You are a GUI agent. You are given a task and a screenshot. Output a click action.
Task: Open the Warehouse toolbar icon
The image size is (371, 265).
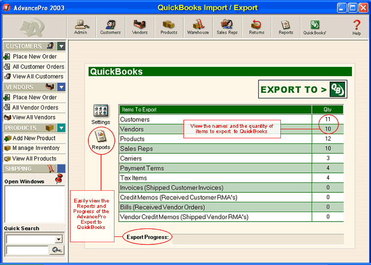[x=198, y=27]
